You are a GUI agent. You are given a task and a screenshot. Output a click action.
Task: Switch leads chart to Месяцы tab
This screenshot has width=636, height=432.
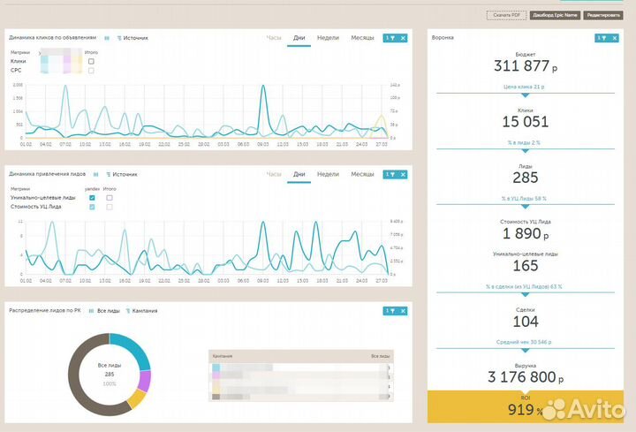point(362,175)
